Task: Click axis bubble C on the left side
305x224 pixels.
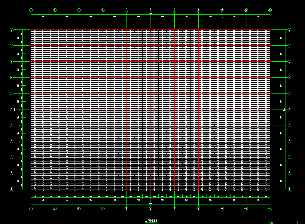Action: 11,157
